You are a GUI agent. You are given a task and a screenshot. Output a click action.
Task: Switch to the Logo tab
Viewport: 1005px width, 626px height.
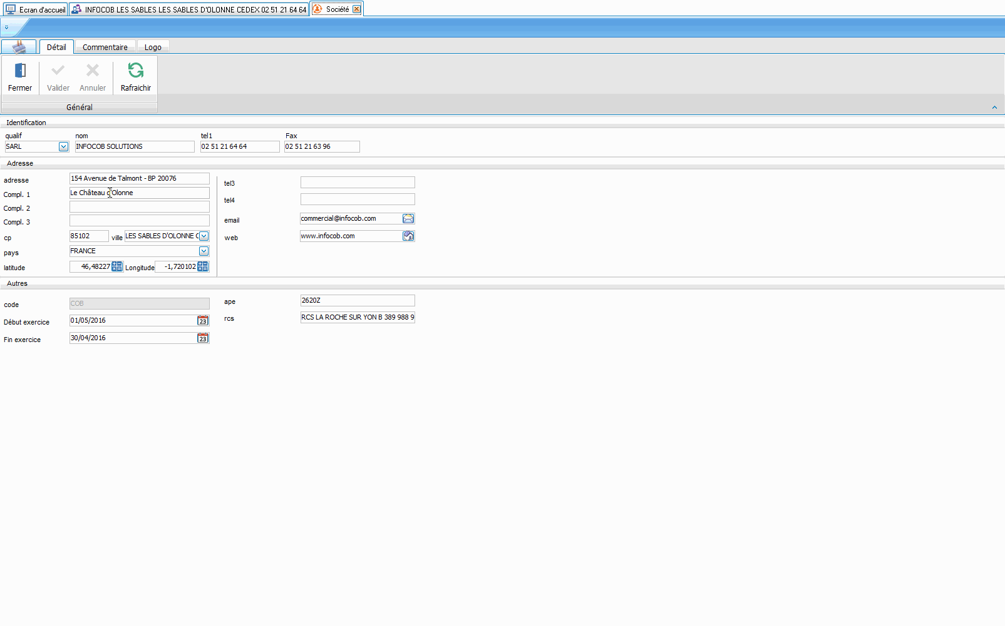153,47
